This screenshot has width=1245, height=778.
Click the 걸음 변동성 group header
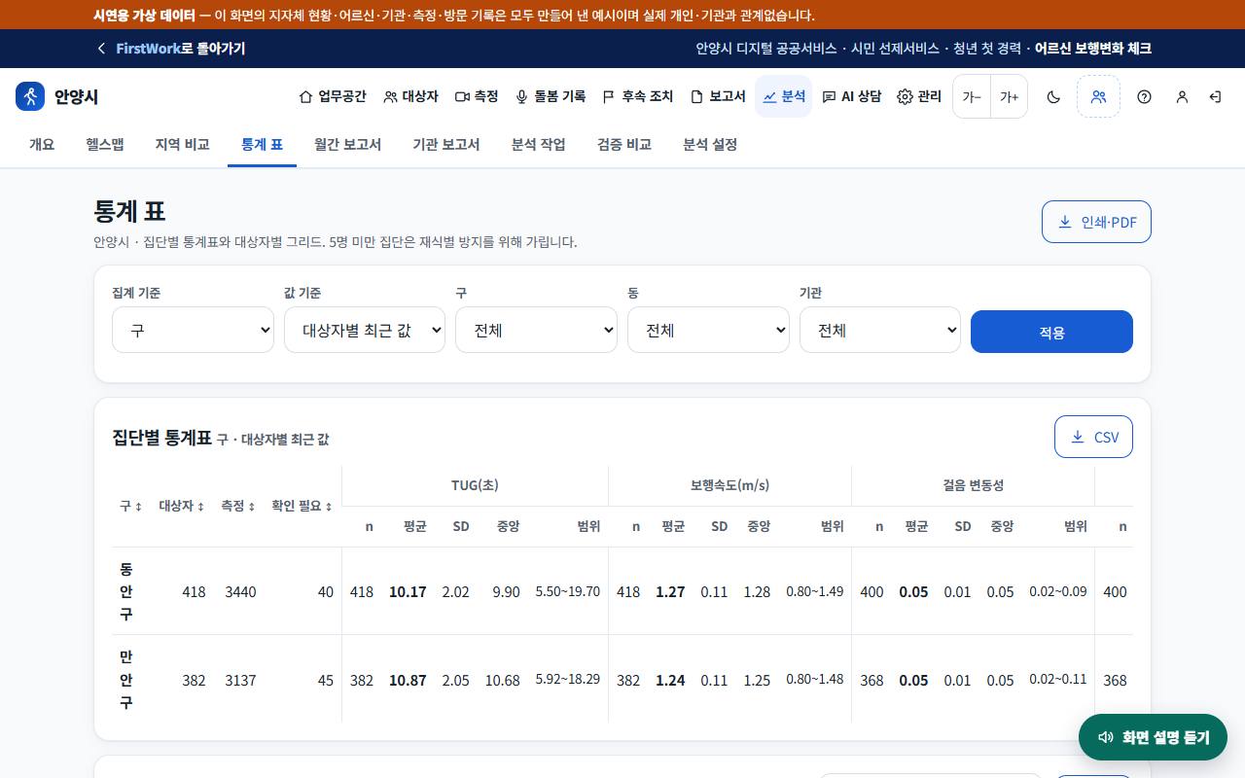click(x=973, y=485)
